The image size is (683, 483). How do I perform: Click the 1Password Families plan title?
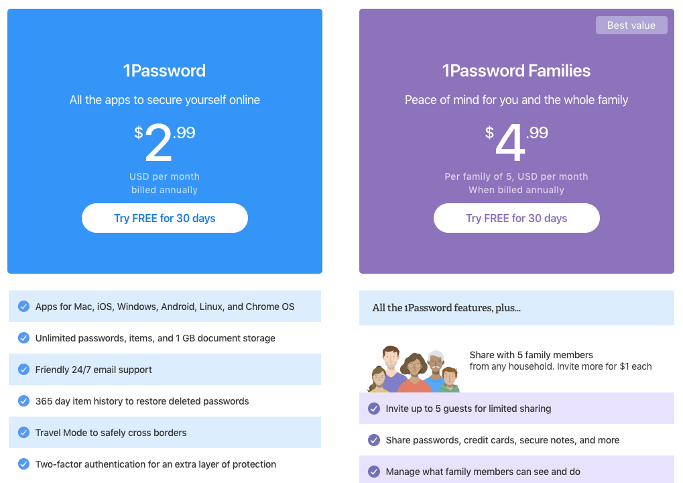[516, 70]
